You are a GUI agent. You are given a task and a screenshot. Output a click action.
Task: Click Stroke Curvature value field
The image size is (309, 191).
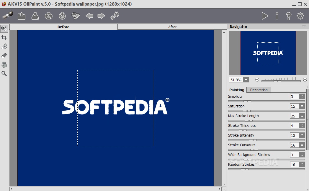coord(295,145)
